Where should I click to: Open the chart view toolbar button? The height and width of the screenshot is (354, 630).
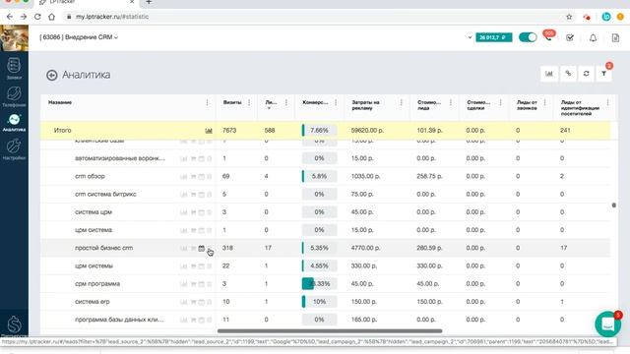pos(549,74)
